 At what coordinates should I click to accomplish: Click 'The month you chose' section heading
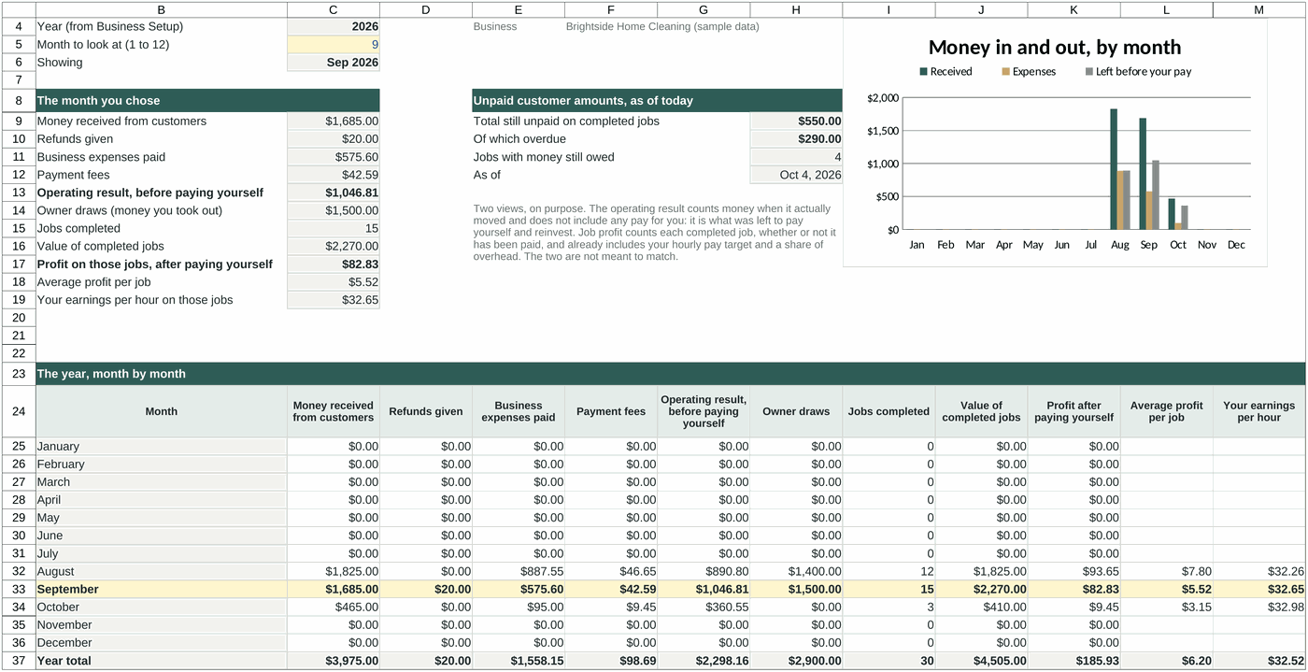tap(207, 101)
